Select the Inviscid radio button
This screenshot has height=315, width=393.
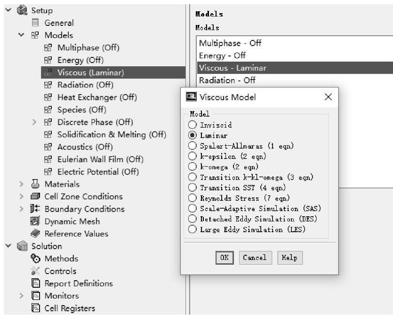pyautogui.click(x=192, y=126)
